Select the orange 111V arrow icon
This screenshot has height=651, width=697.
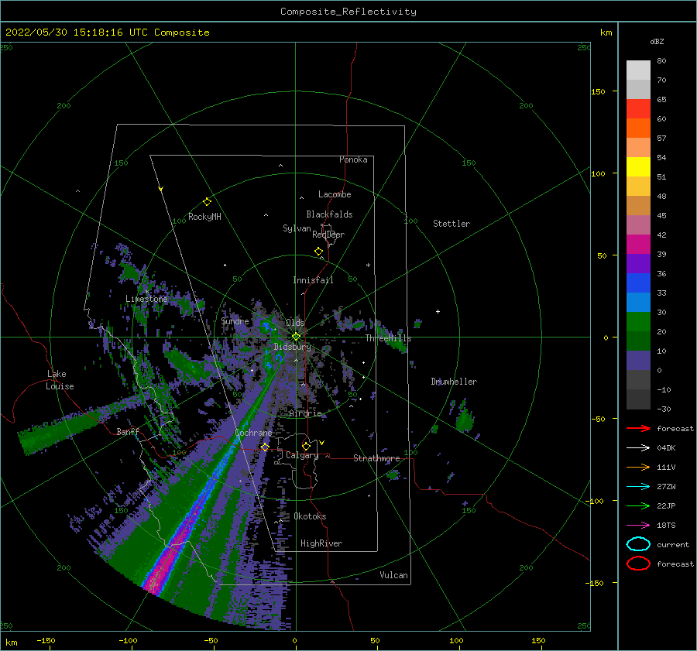[638, 467]
